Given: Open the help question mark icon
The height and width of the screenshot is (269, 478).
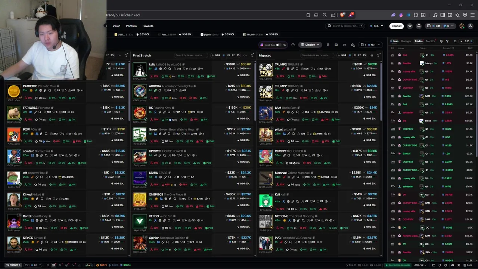Looking at the screenshot, I should tap(293, 45).
